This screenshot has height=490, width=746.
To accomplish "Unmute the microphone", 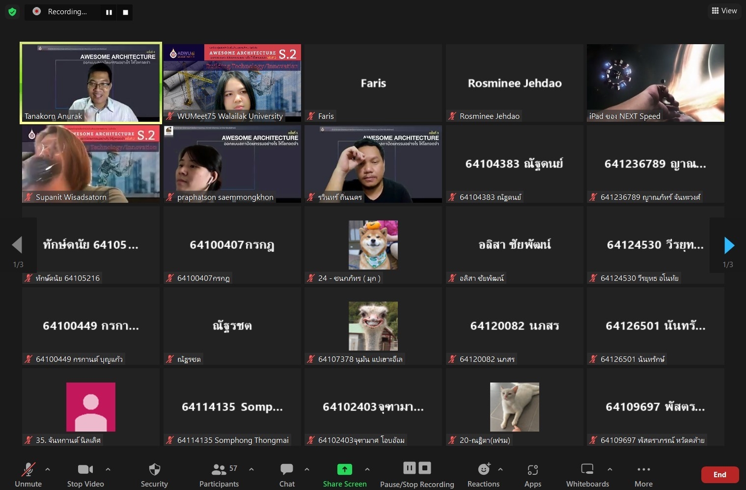I will [28, 475].
